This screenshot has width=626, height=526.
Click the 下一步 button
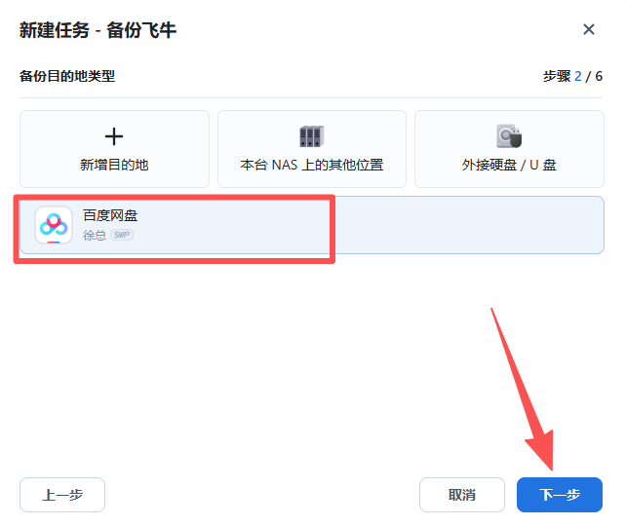coord(560,495)
